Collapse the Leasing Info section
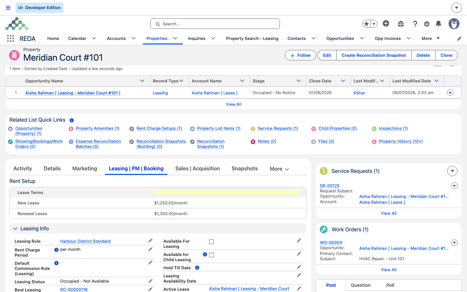467x292 pixels. [x=15, y=229]
